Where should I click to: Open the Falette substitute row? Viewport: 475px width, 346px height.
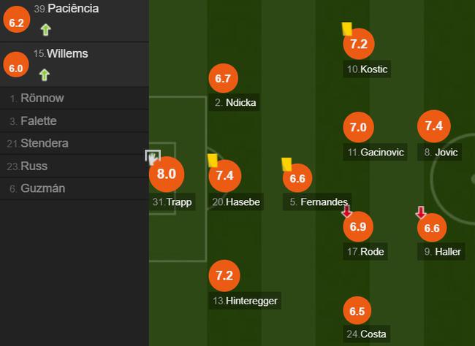pyautogui.click(x=75, y=121)
